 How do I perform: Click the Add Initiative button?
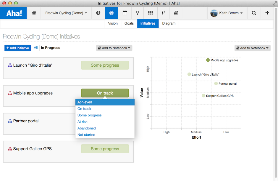17,48
